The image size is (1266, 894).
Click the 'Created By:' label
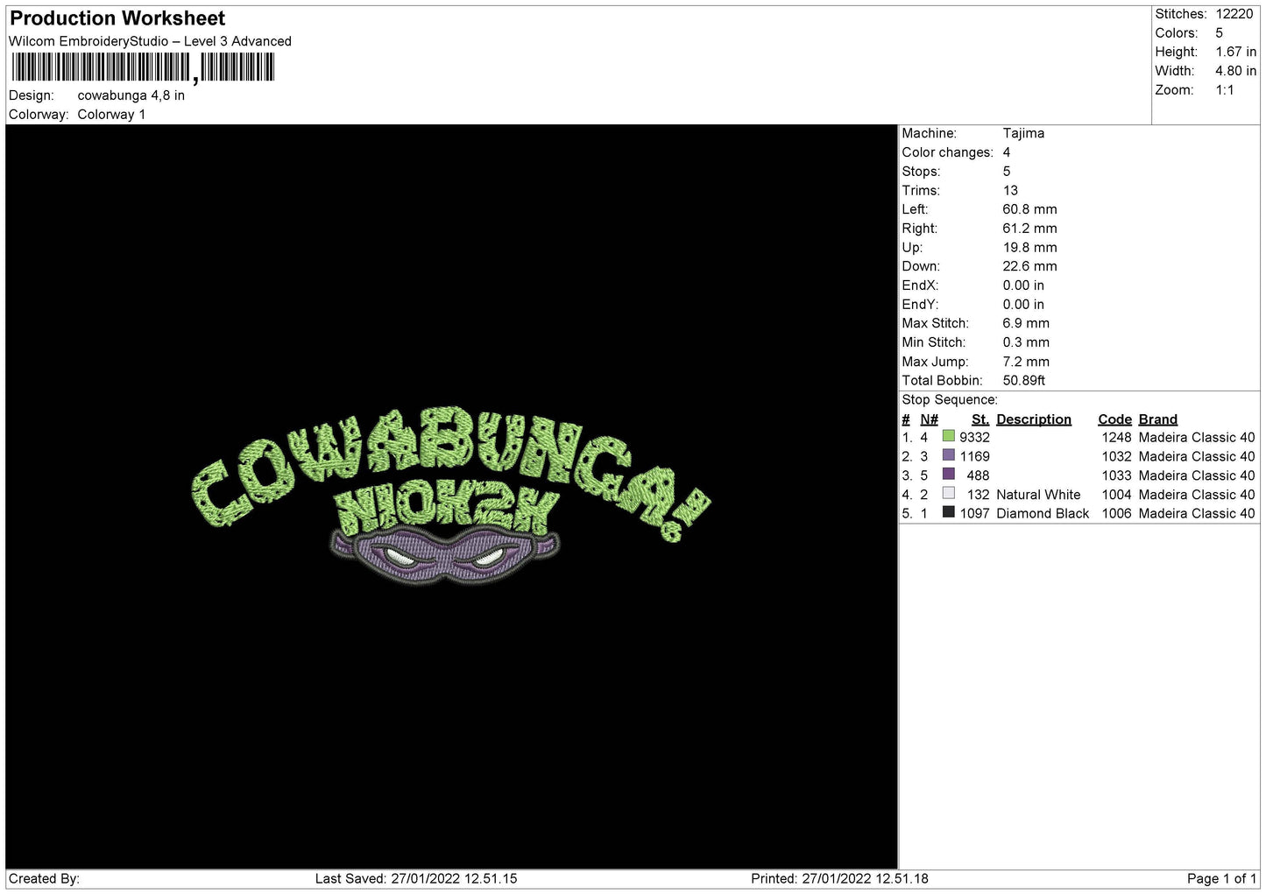point(44,878)
